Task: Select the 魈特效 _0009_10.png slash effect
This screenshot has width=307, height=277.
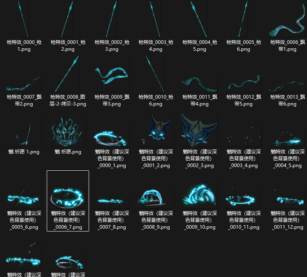Action: pyautogui.click(x=199, y=195)
